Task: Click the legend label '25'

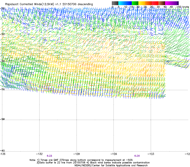Action: click(x=145, y=7)
